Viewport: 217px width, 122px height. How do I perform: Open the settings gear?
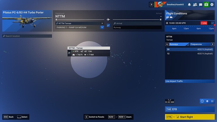coord(212,5)
